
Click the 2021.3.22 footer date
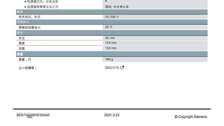point(112,115)
